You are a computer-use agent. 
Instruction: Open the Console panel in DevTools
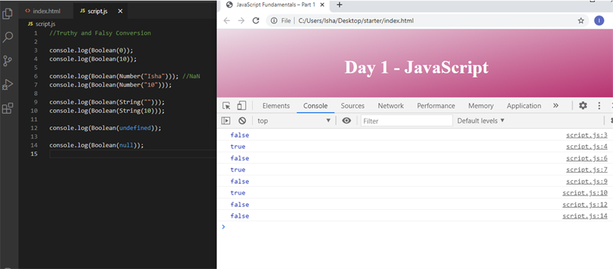click(x=315, y=106)
